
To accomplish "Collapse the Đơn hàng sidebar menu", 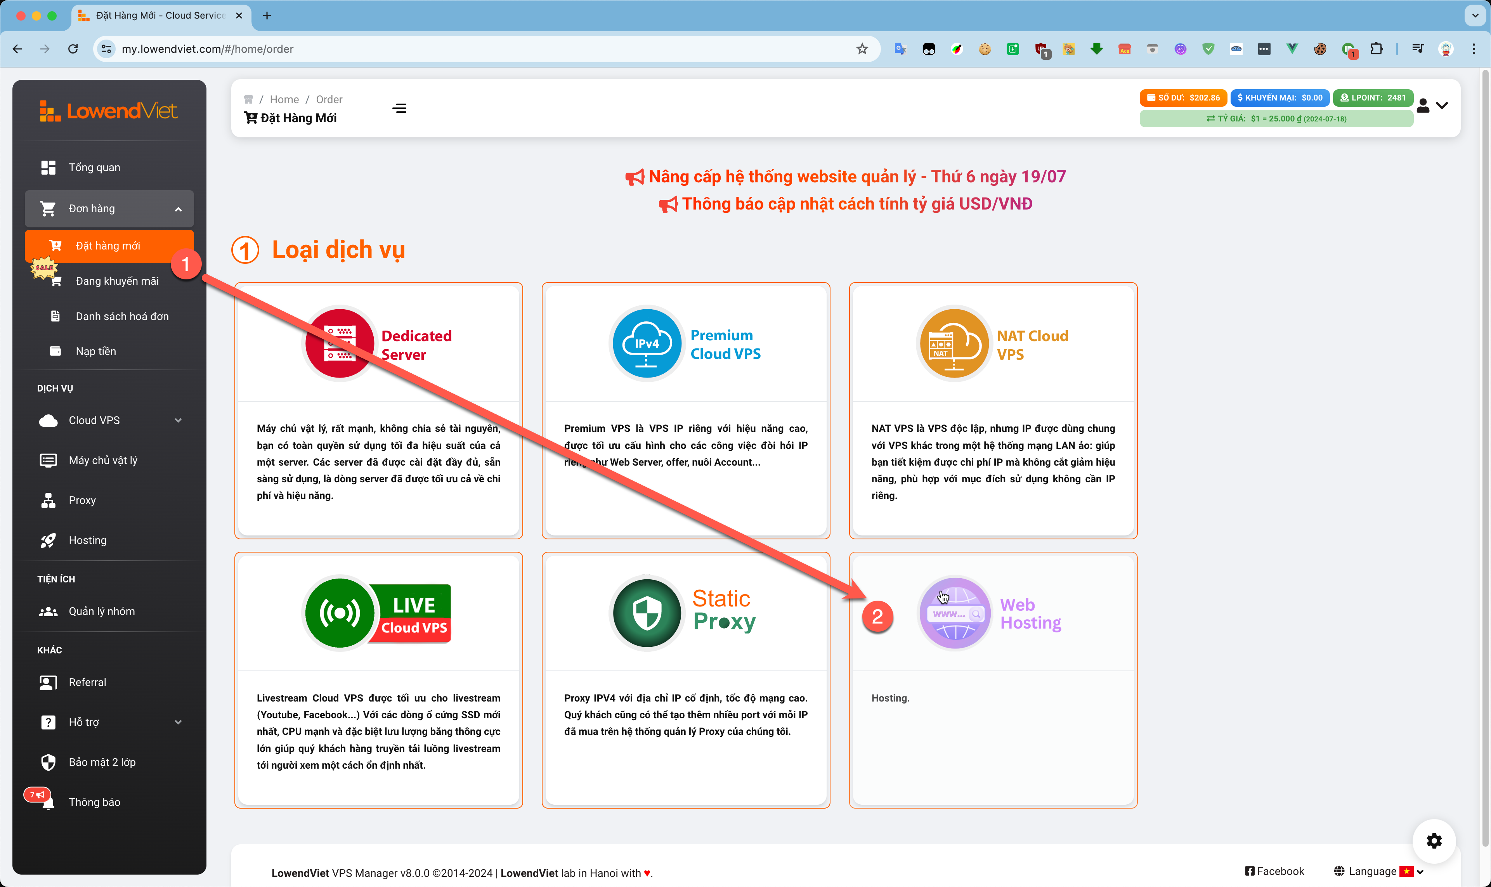I will 109,209.
